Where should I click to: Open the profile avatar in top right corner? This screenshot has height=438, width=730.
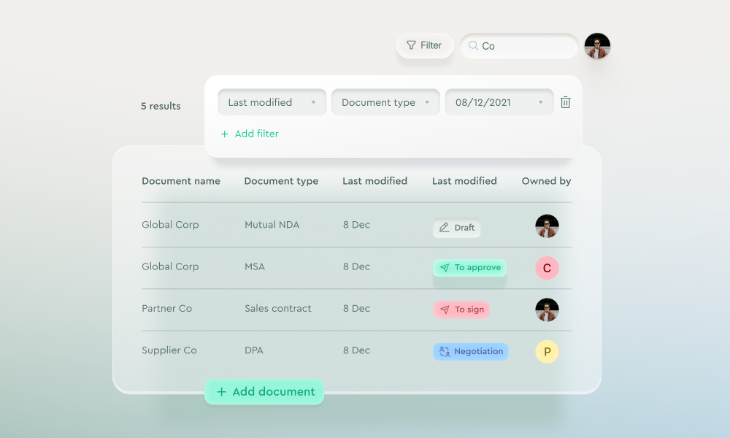point(597,45)
